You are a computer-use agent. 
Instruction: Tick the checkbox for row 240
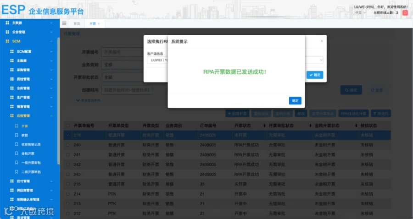[x=68, y=145]
